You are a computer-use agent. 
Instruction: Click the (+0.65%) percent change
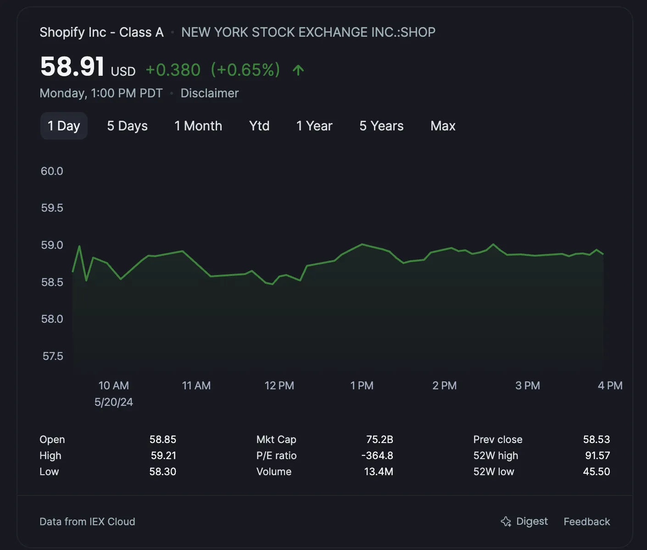[245, 70]
